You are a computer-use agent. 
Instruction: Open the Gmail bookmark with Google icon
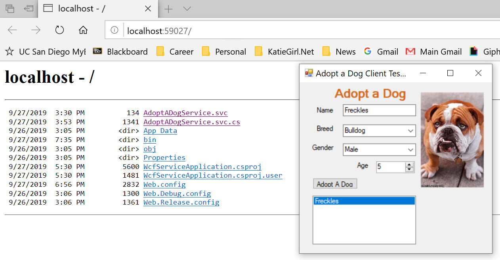(381, 51)
